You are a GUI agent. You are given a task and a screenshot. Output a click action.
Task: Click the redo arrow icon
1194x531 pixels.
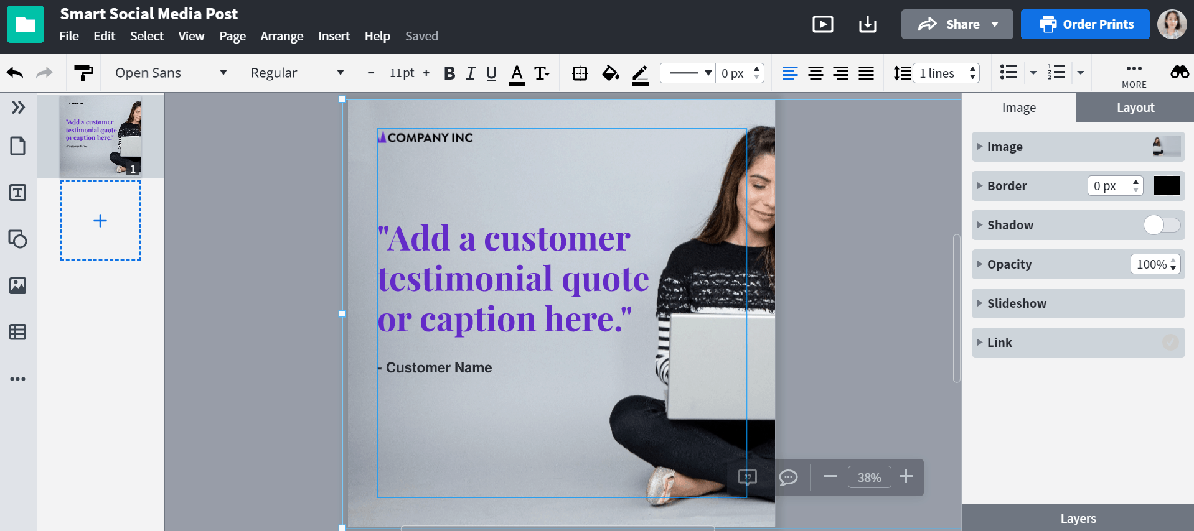44,73
